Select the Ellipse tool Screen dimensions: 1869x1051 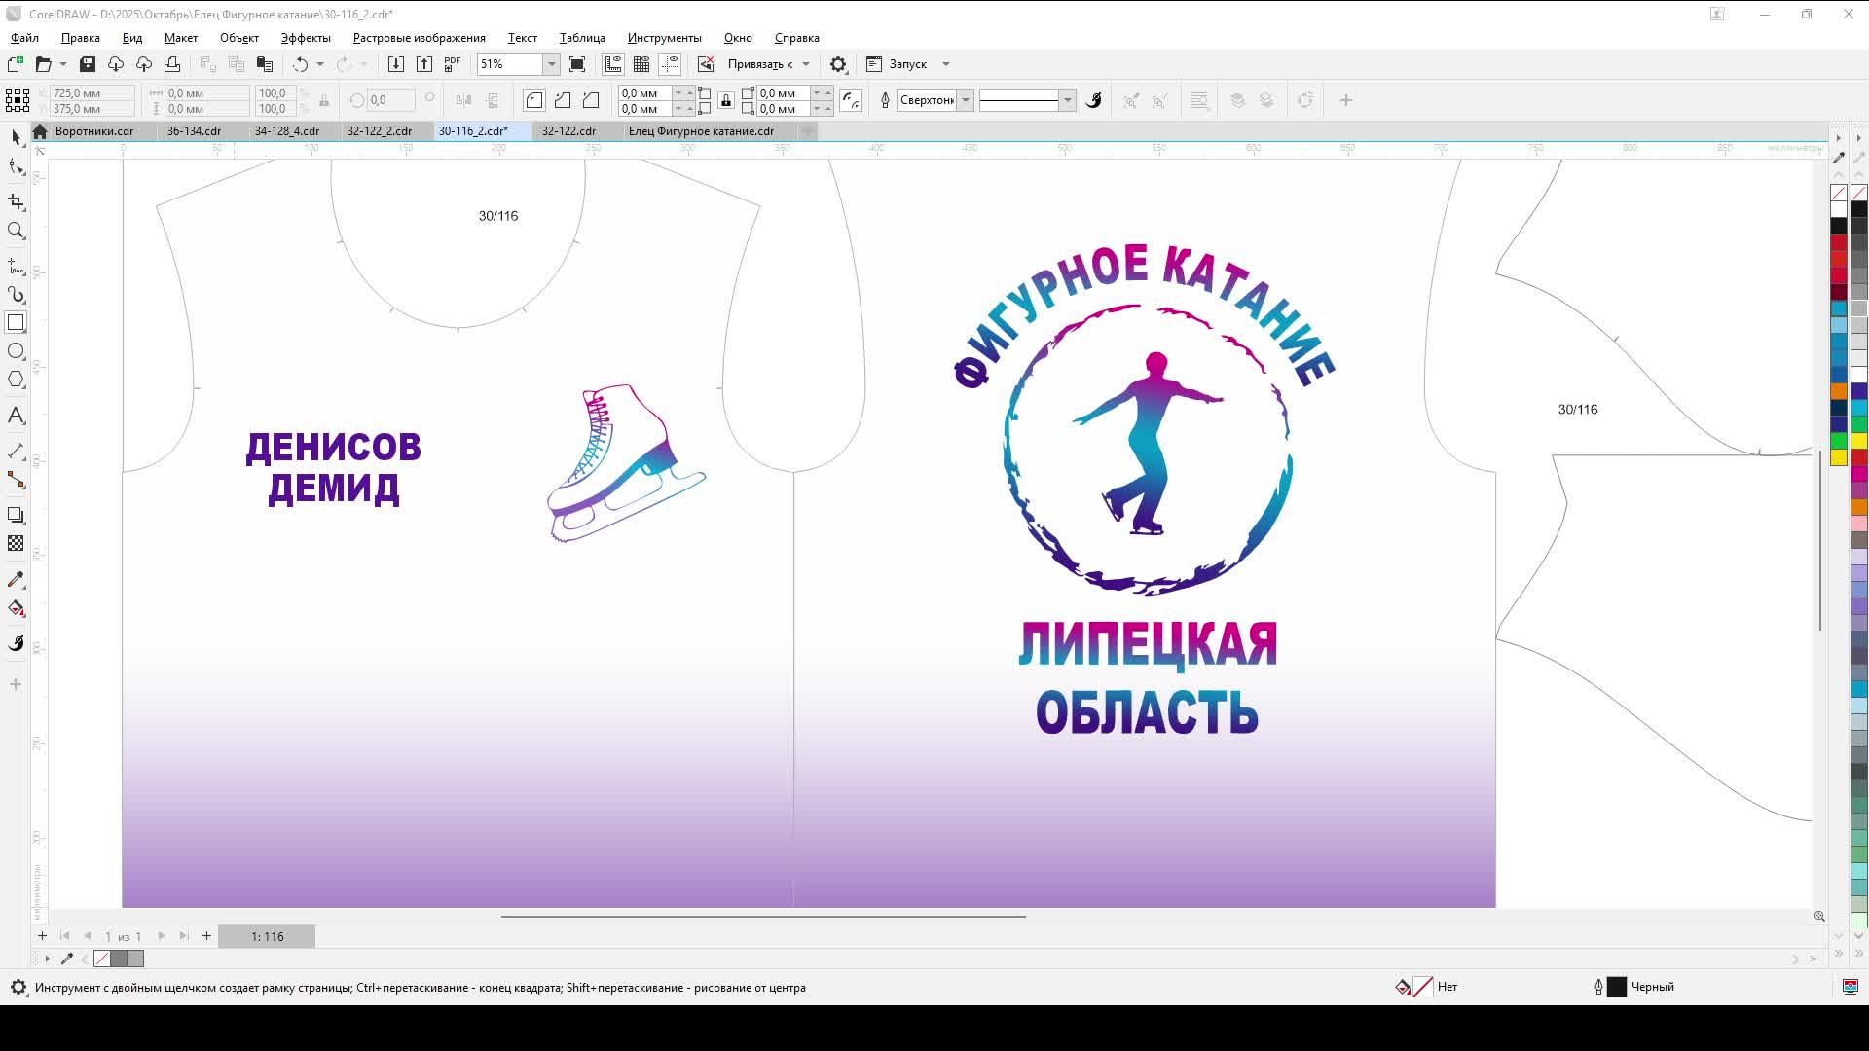coord(16,351)
